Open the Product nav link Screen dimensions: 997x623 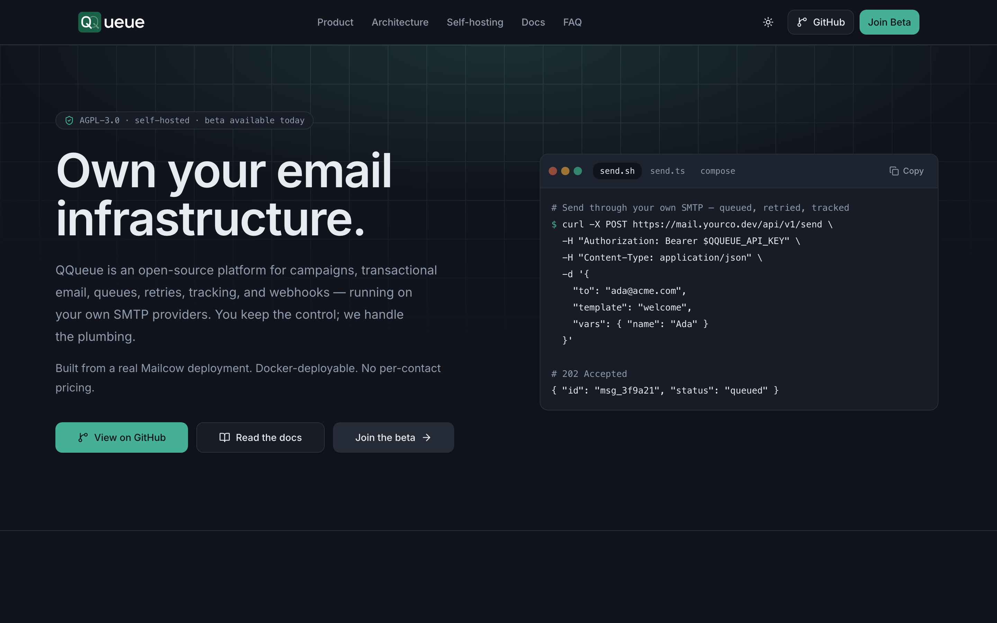[x=335, y=22]
